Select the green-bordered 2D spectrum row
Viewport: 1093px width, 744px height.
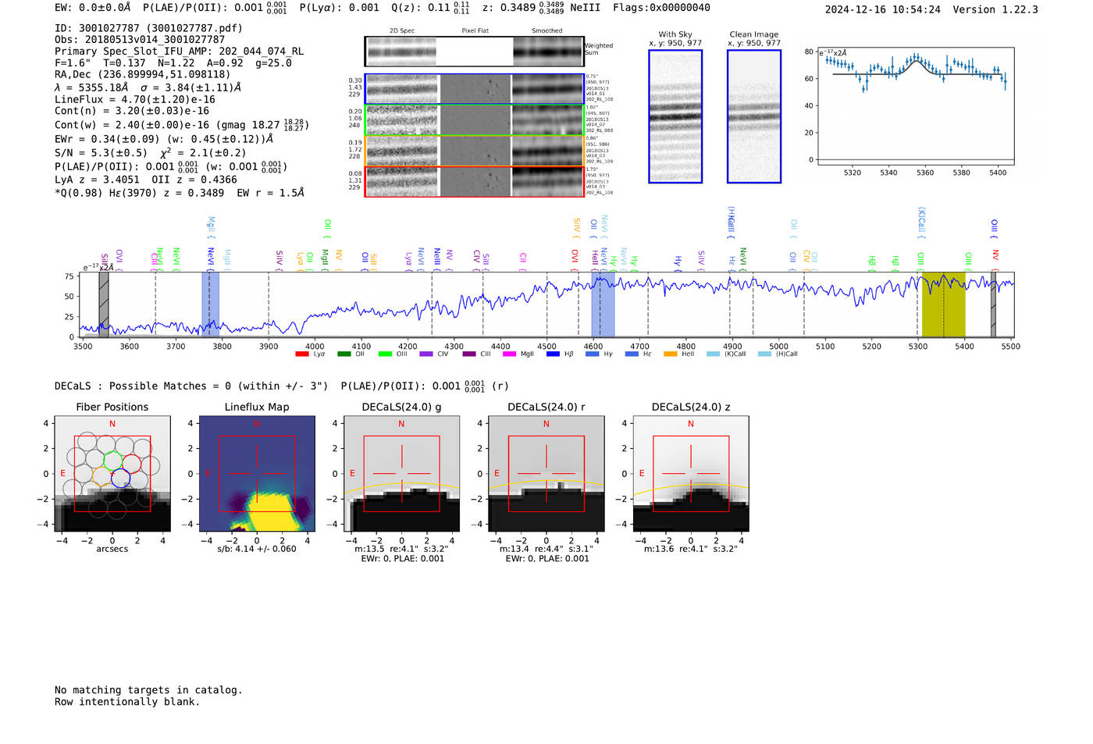tap(474, 119)
